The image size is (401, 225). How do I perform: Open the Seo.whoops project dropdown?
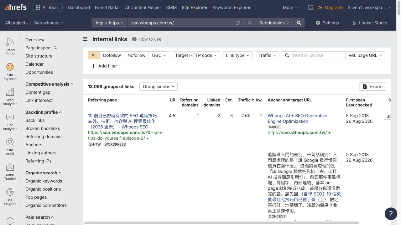click(49, 23)
